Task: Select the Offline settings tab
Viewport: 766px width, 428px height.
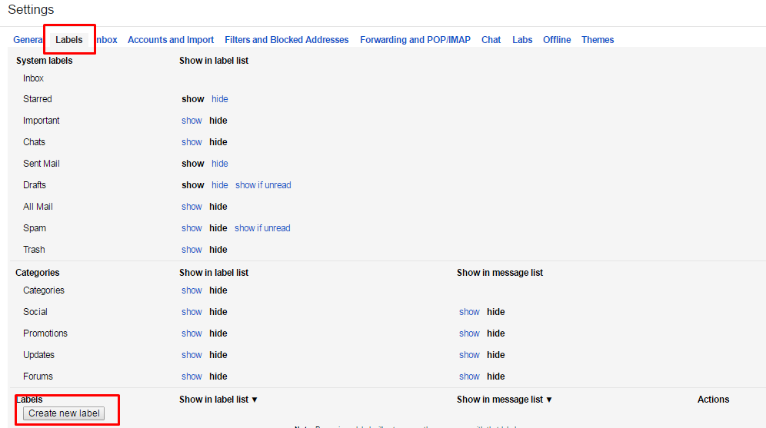Action: tap(557, 40)
